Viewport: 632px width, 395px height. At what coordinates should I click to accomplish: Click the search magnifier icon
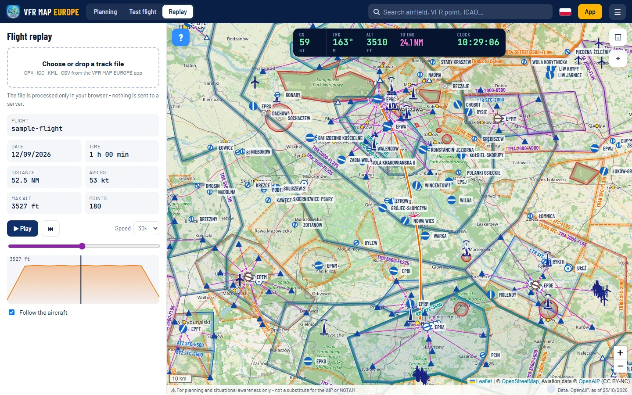click(x=377, y=12)
